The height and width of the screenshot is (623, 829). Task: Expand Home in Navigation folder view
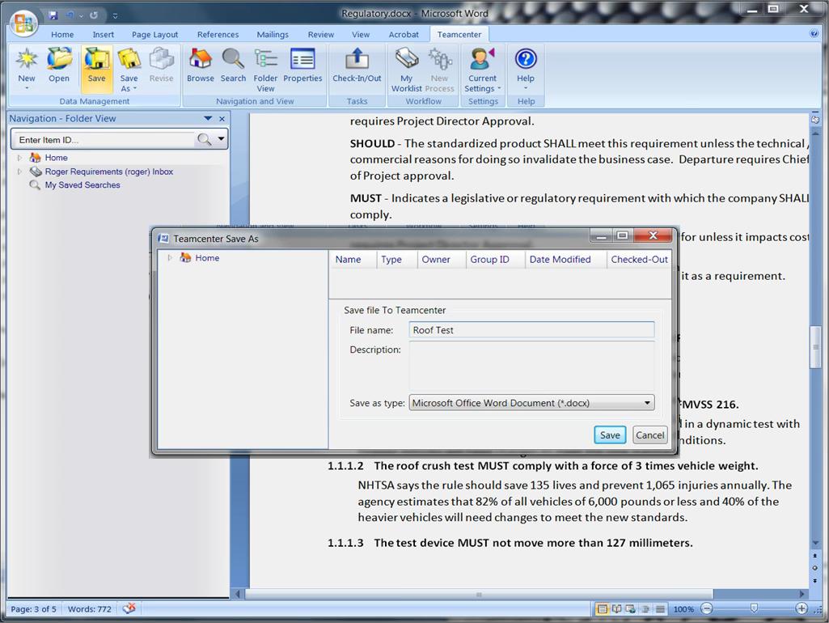point(19,158)
